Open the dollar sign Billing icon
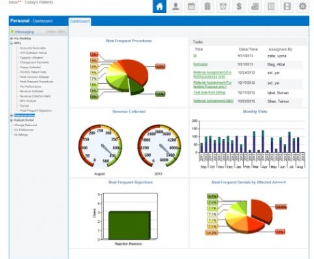Image resolution: width=314 pixels, height=259 pixels. point(239,6)
